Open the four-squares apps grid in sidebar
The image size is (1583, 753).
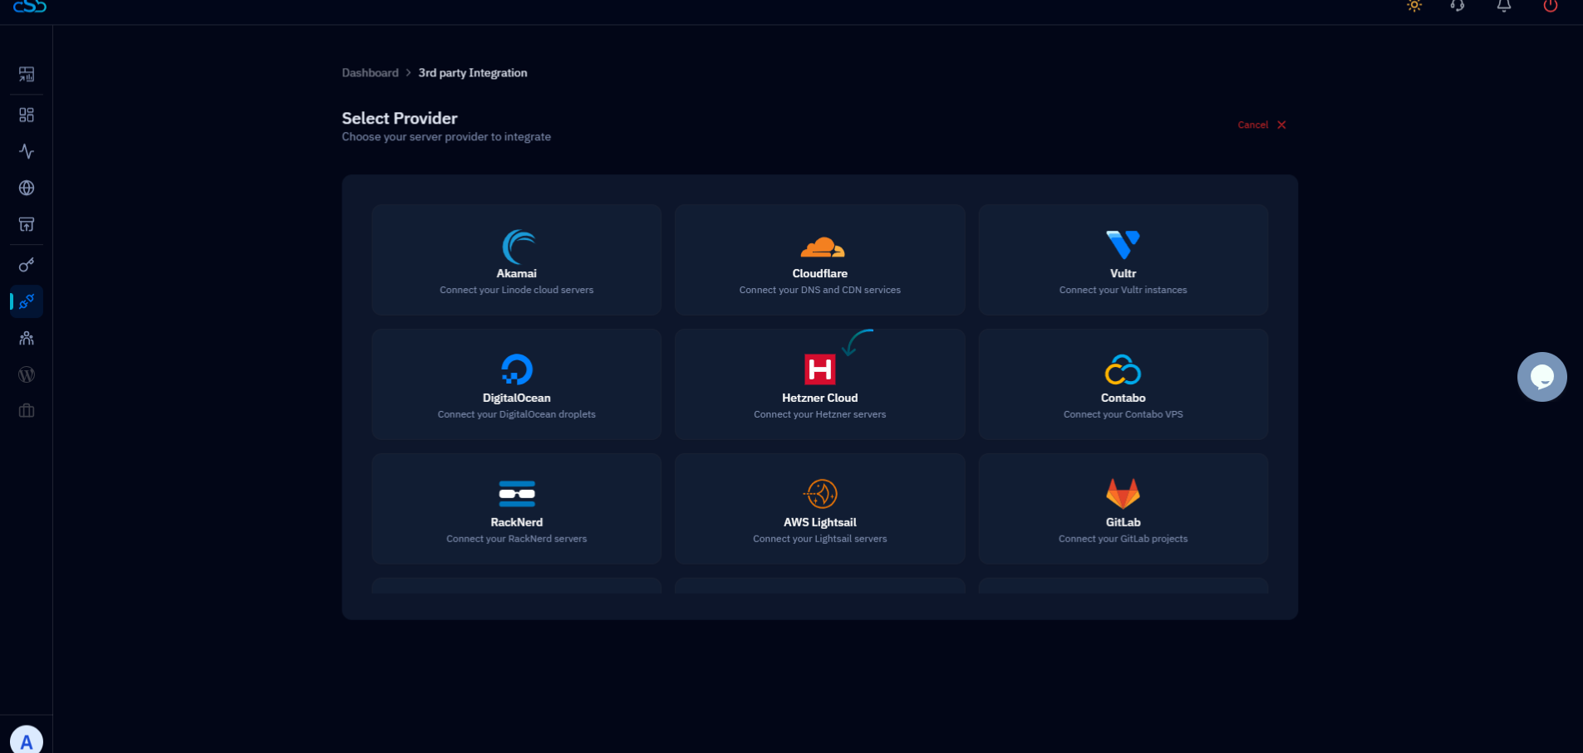27,115
